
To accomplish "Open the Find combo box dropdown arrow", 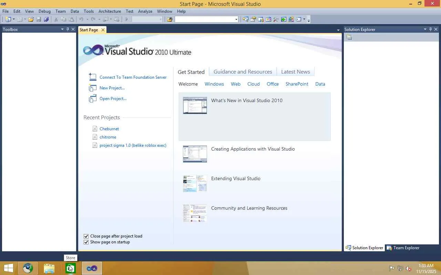I will click(x=236, y=19).
